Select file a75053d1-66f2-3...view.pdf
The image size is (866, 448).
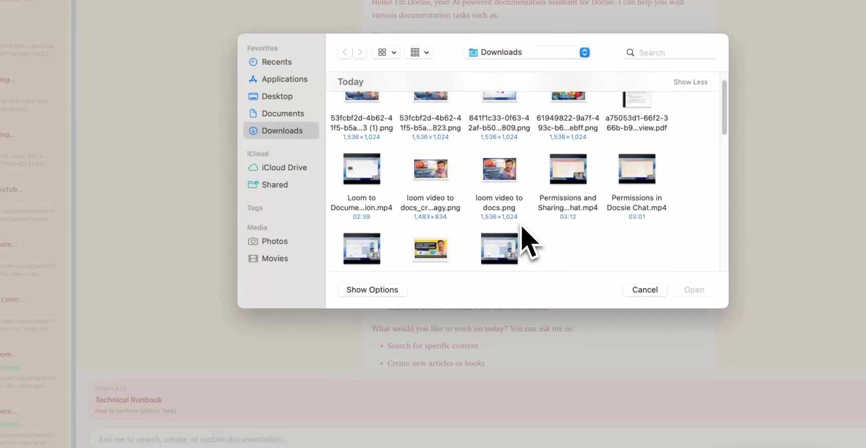point(637,123)
